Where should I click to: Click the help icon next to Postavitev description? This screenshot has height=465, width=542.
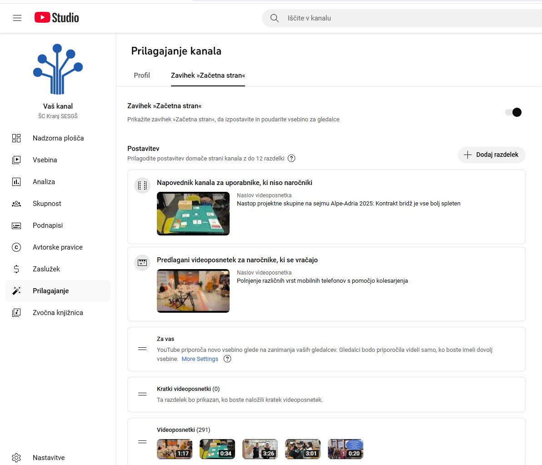coord(292,159)
